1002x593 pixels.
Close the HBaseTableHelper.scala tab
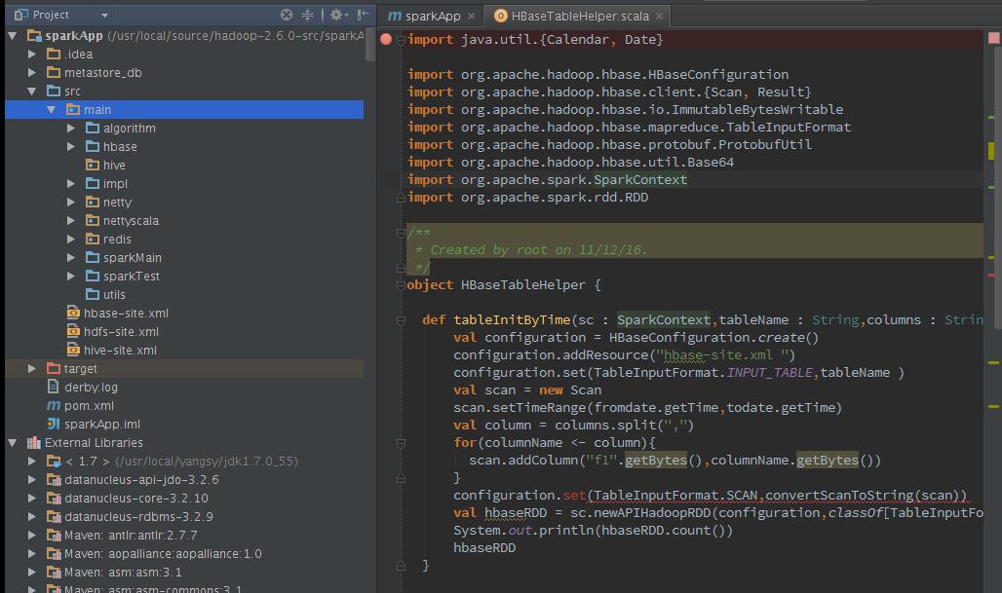tap(659, 17)
